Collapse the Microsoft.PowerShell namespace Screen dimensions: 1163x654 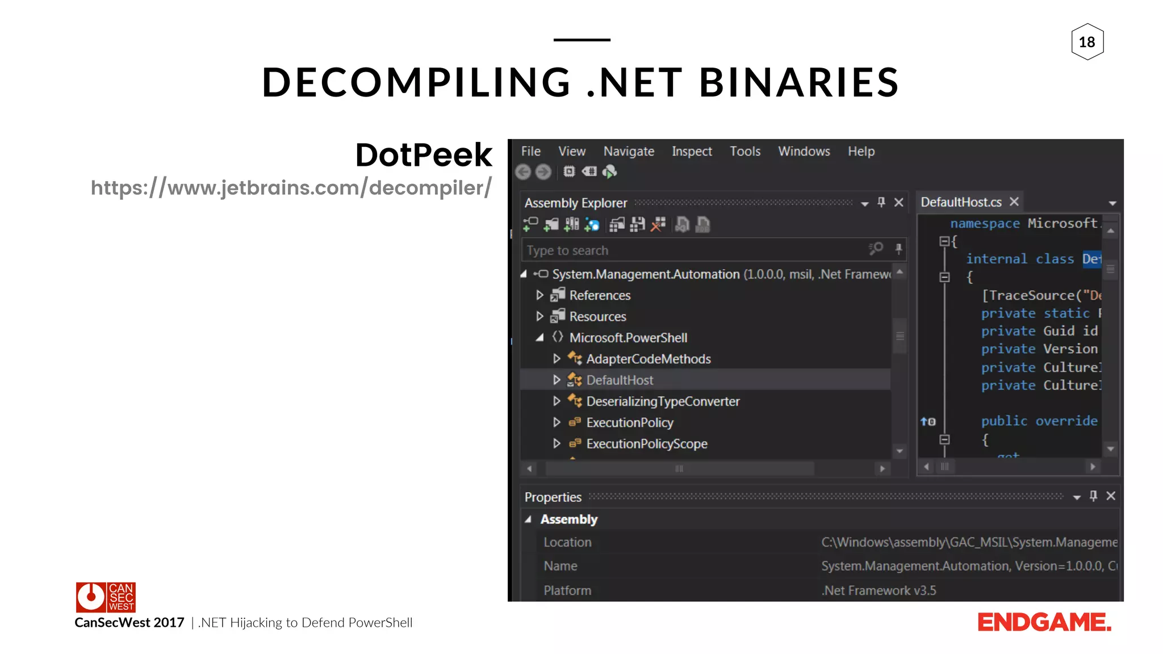coord(540,338)
